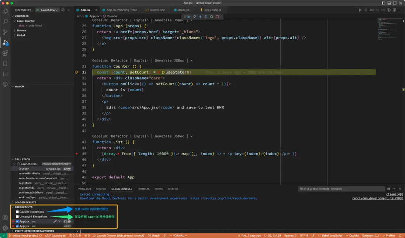The width and height of the screenshot is (405, 238).
Task: Expand the Global variables scope
Action: tap(21, 35)
